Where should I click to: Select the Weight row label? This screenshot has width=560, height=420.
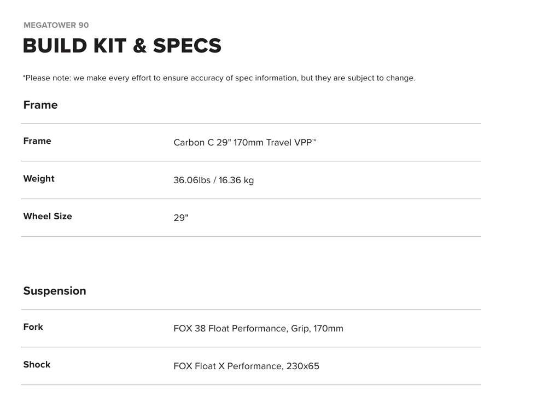point(39,179)
